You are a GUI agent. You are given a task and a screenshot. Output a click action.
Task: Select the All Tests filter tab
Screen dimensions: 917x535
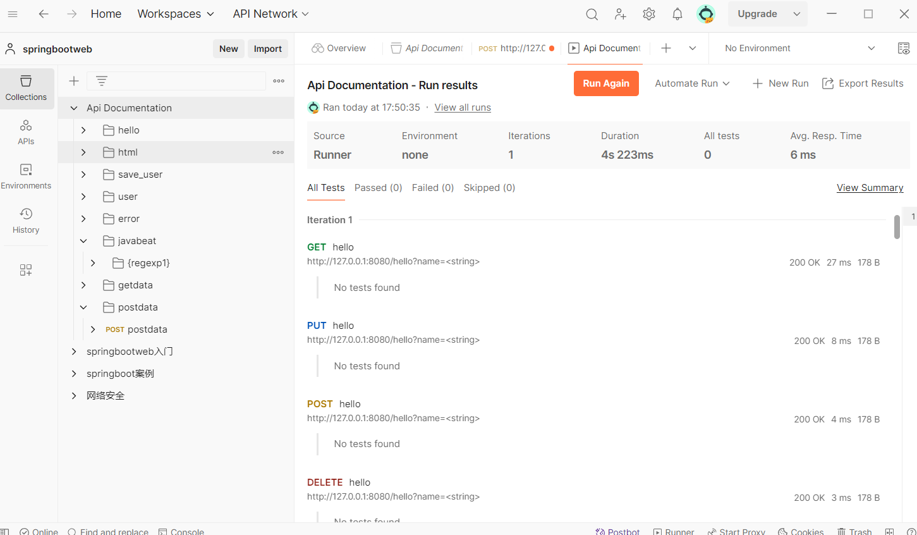pyautogui.click(x=326, y=188)
